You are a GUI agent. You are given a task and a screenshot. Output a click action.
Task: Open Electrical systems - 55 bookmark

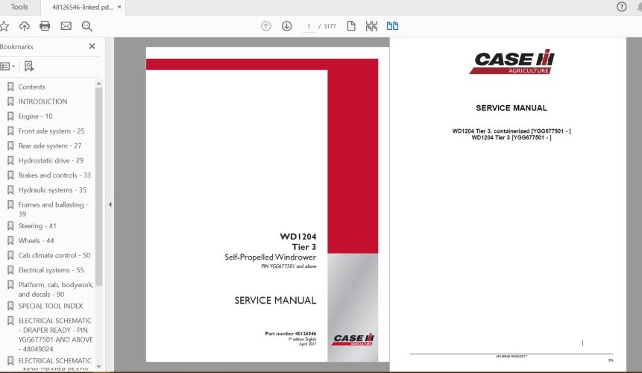tap(51, 270)
